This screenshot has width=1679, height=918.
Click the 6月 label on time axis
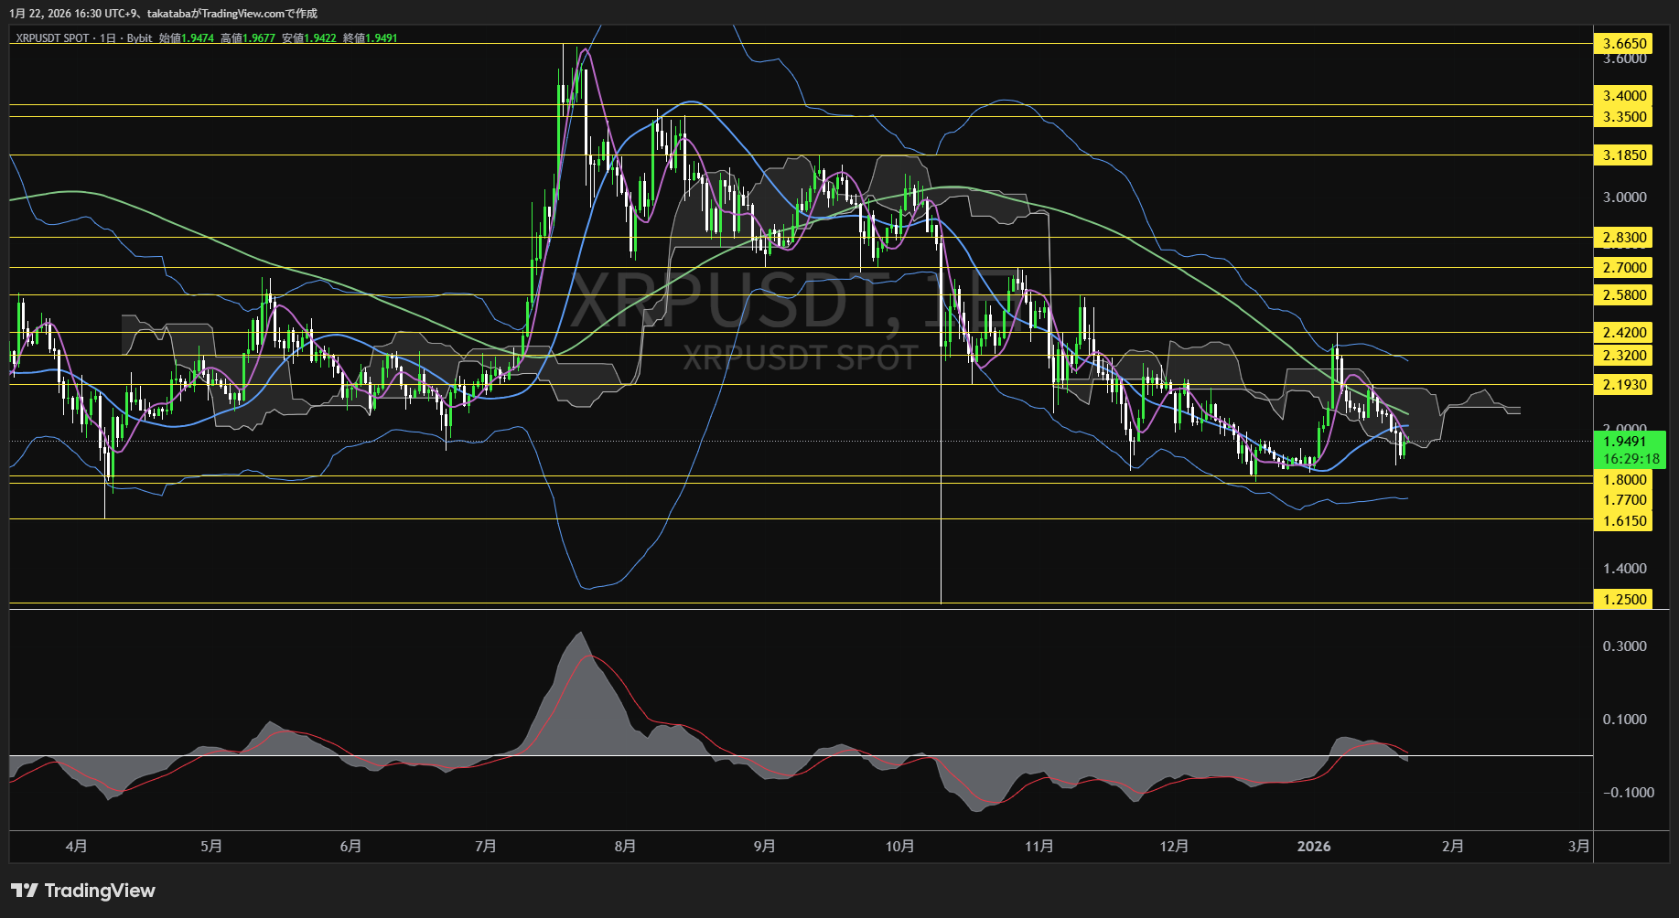[350, 846]
